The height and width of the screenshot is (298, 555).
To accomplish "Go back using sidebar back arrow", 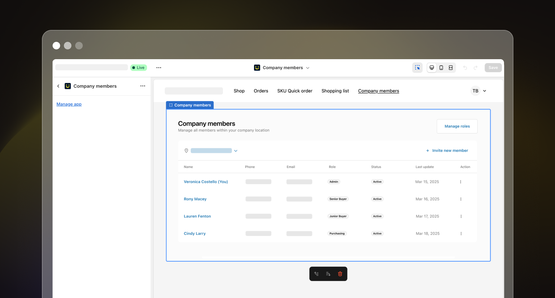I will point(58,86).
